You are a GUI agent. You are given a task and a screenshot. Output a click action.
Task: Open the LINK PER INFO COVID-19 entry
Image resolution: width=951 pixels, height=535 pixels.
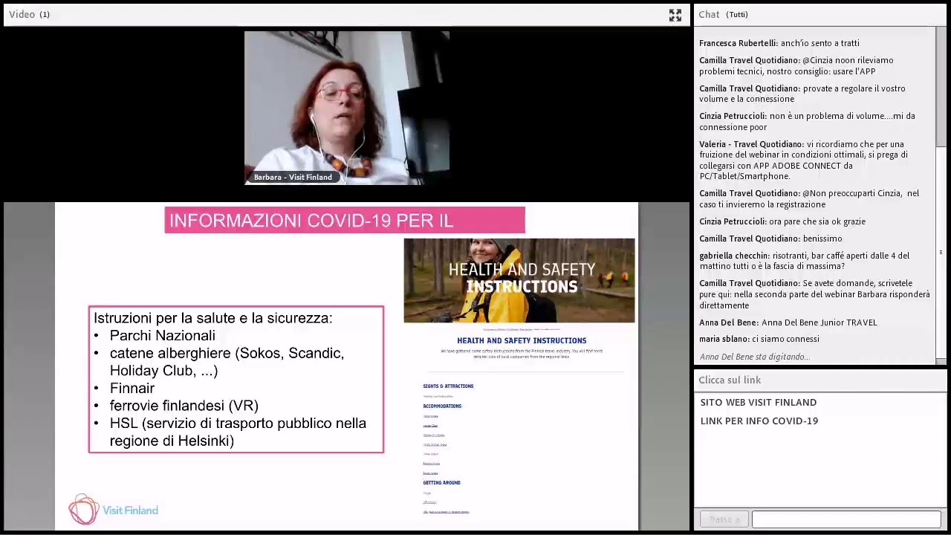tap(759, 421)
